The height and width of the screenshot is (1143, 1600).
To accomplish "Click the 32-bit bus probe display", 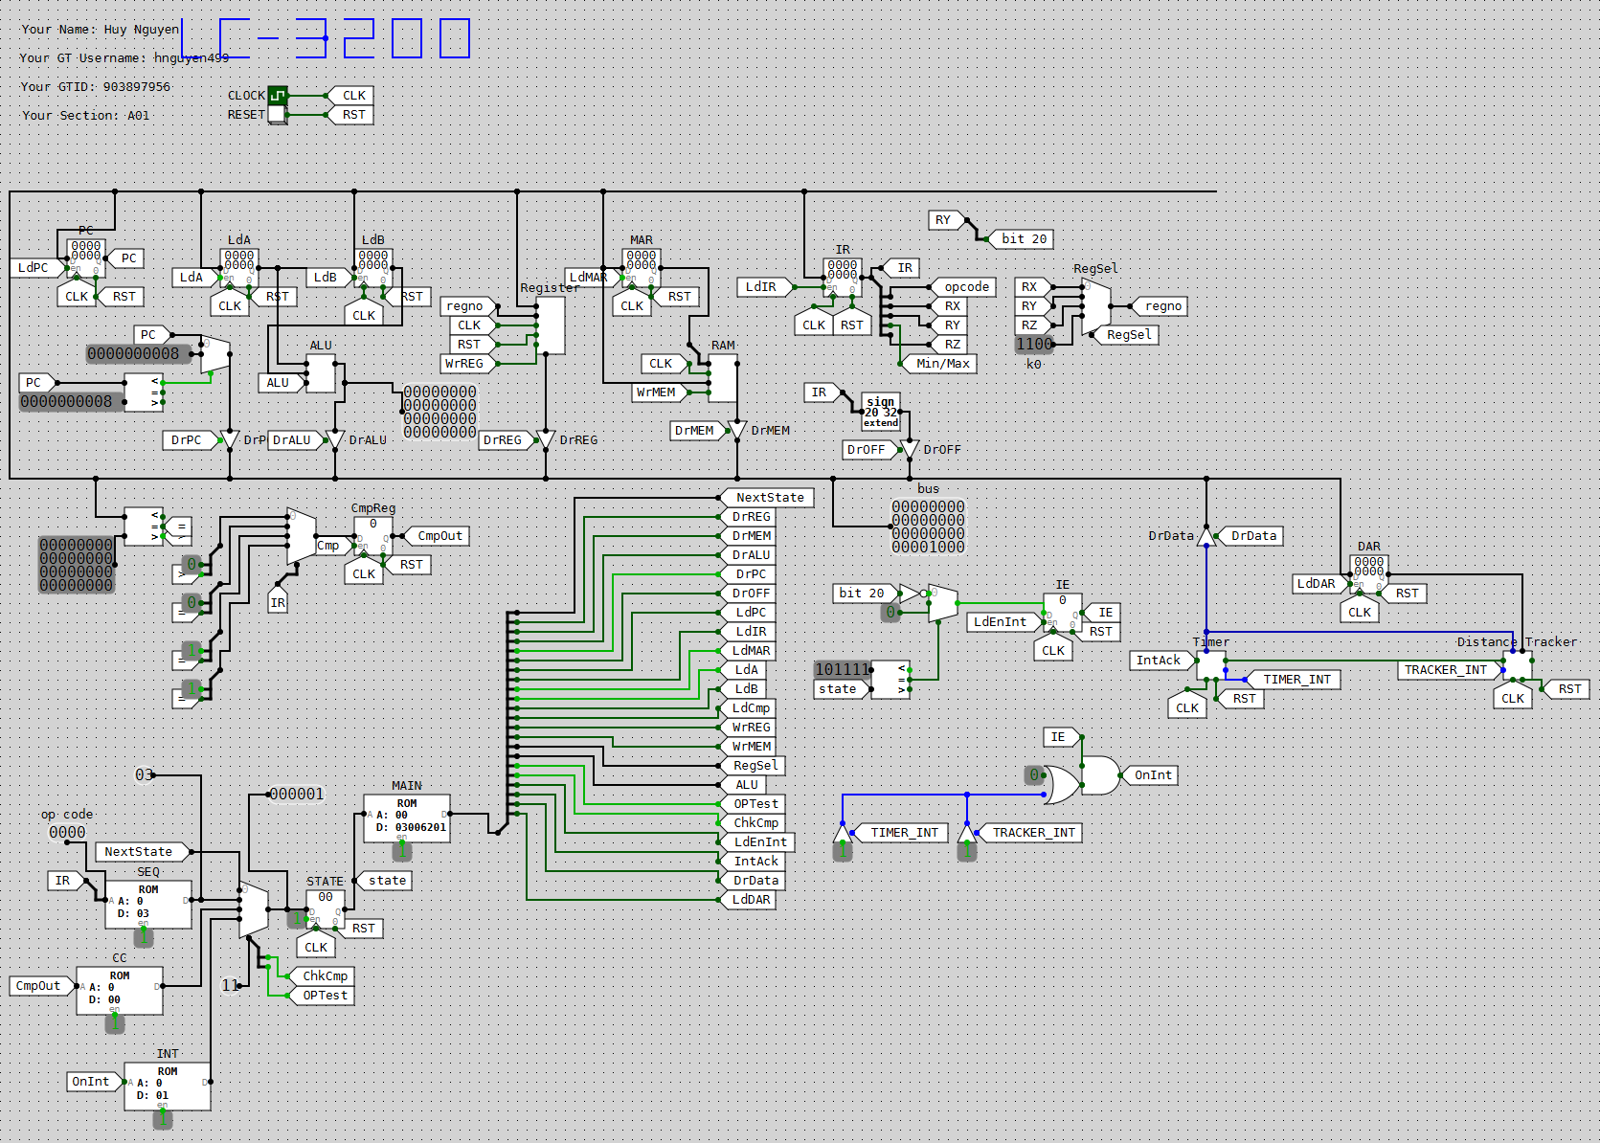I will [x=928, y=527].
